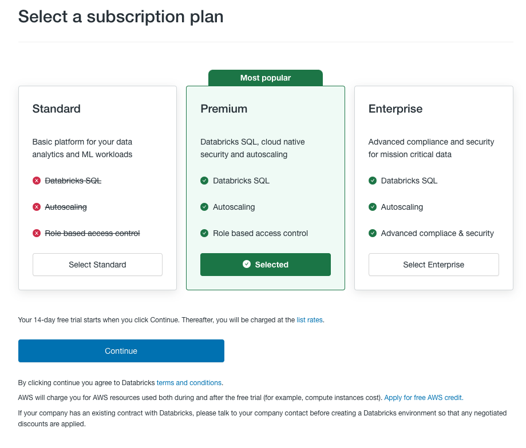Click Enterprise's Autoscaling check icon

pos(373,206)
